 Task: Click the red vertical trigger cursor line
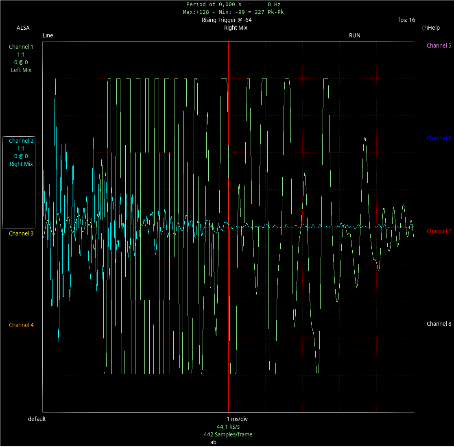point(229,227)
